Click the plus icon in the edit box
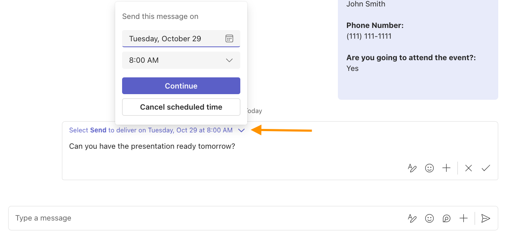The width and height of the screenshot is (509, 239). [447, 168]
